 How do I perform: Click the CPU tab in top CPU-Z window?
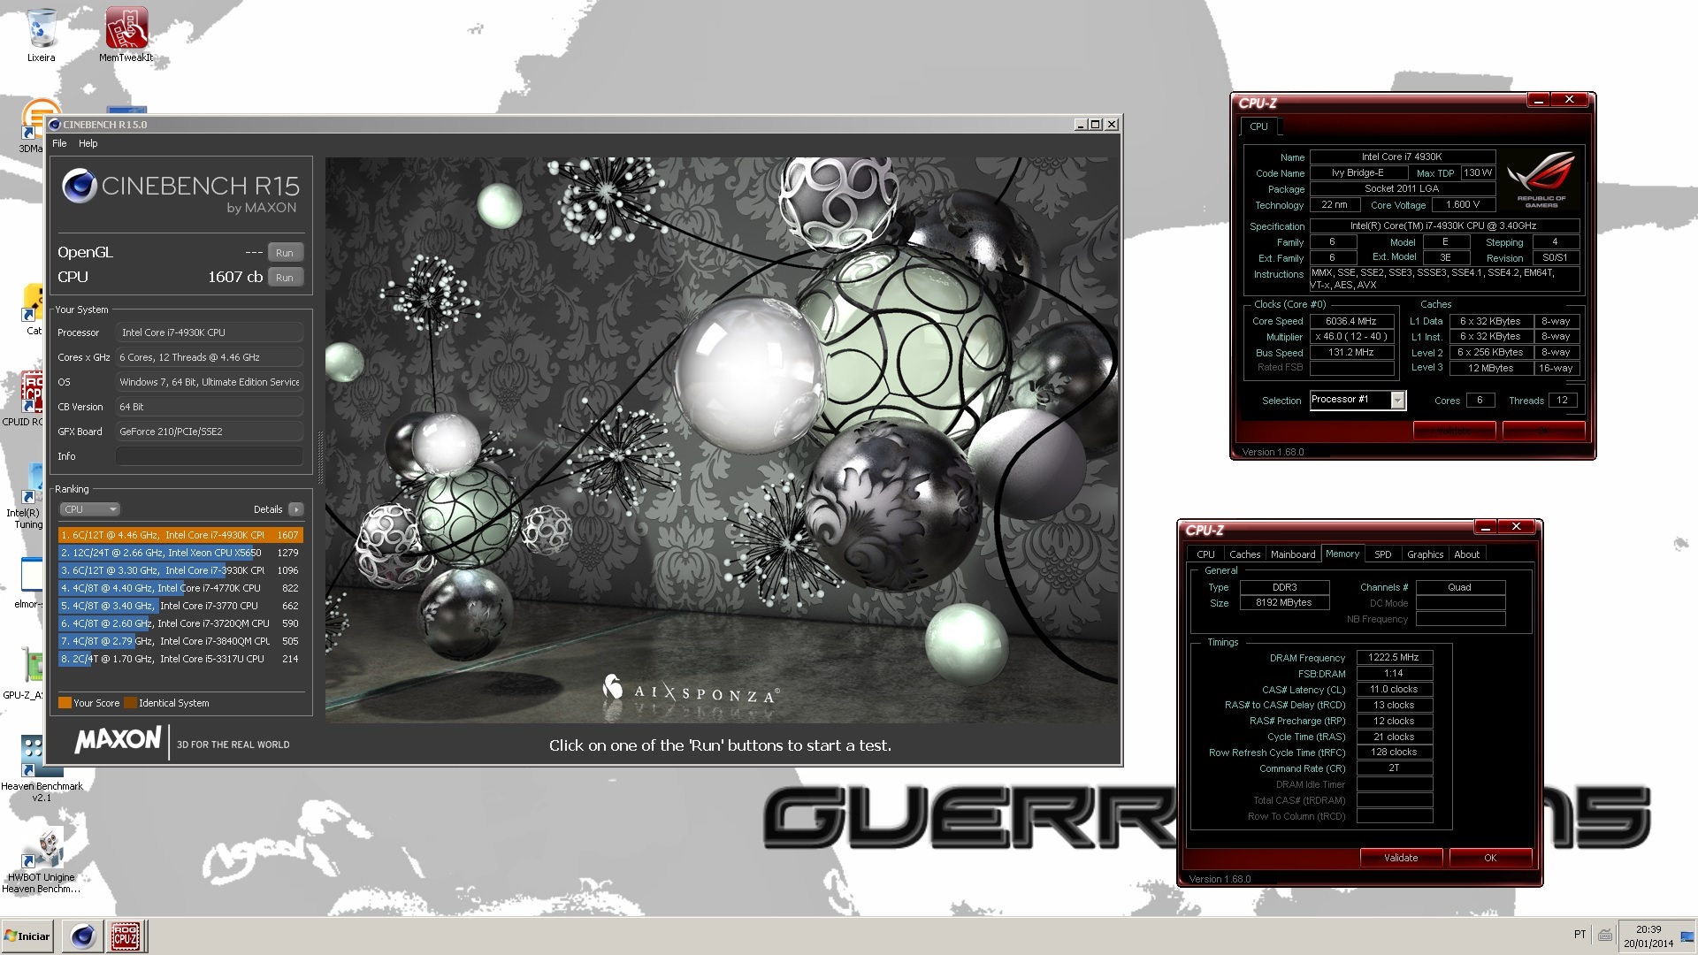point(1258,126)
